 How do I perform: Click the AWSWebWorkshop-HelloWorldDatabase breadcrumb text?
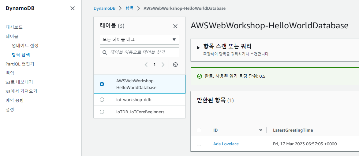(x=185, y=8)
